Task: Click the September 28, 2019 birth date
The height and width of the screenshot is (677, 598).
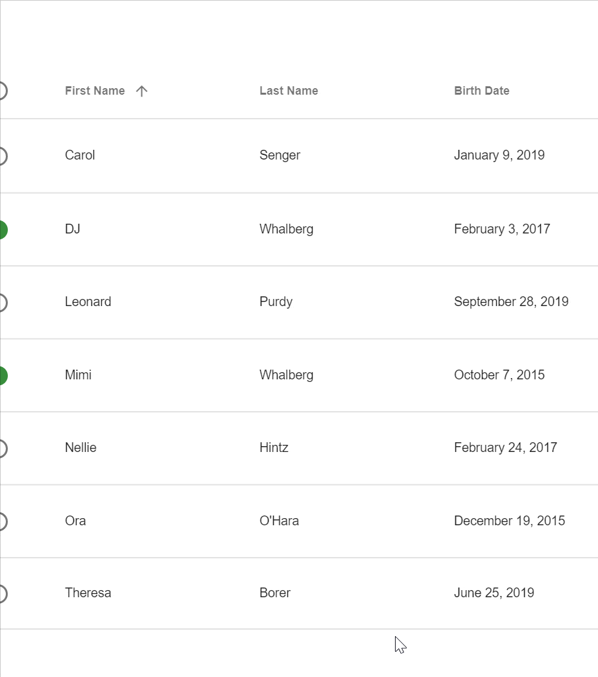Action: 511,302
